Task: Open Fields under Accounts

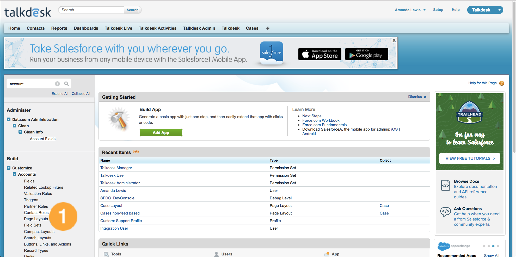Action: coord(29,181)
